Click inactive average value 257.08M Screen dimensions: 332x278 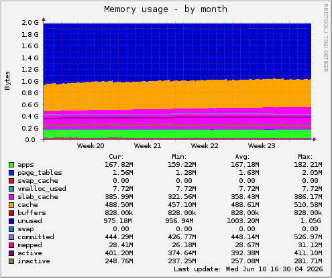tap(245, 261)
